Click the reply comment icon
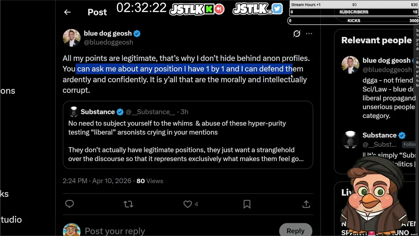This screenshot has height=236, width=419. tap(69, 204)
